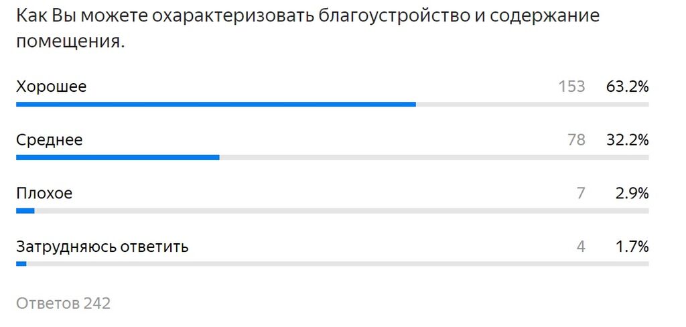Click the blue filled bar for "Хорошее"
Image resolution: width=686 pixels, height=327 pixels.
click(216, 105)
